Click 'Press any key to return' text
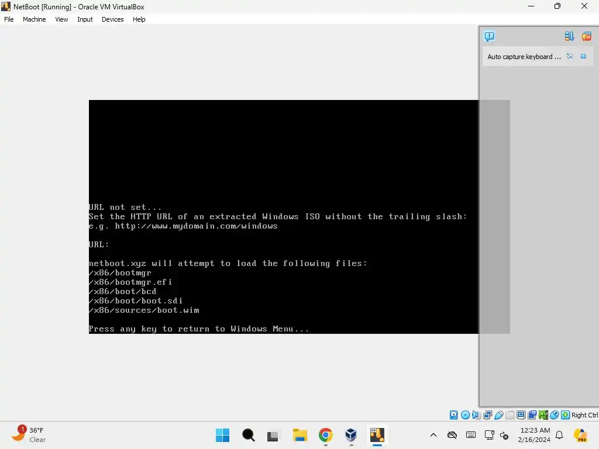599x449 pixels. tap(149, 329)
